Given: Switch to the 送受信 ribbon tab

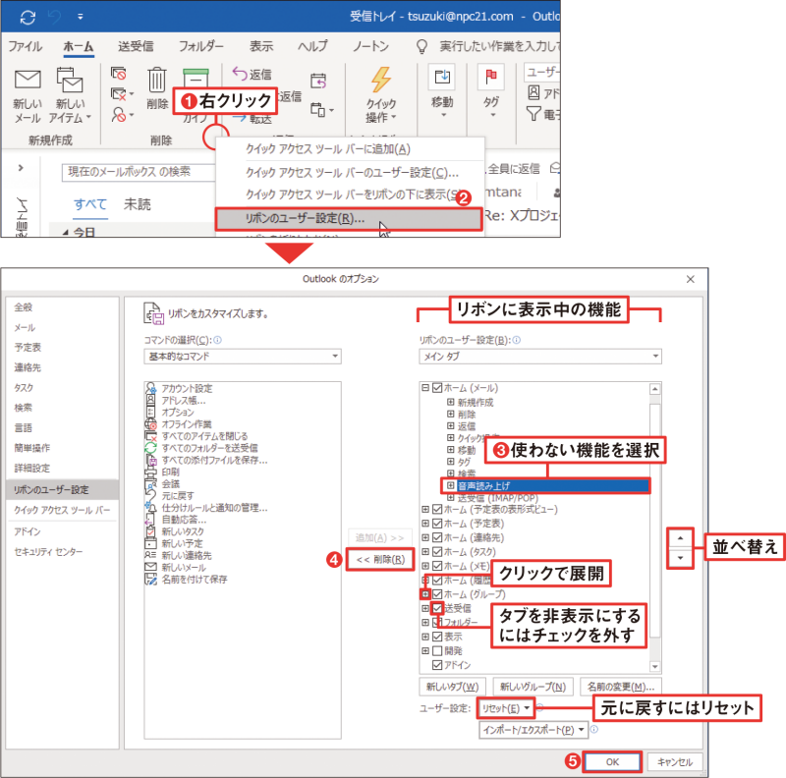Looking at the screenshot, I should 136,46.
